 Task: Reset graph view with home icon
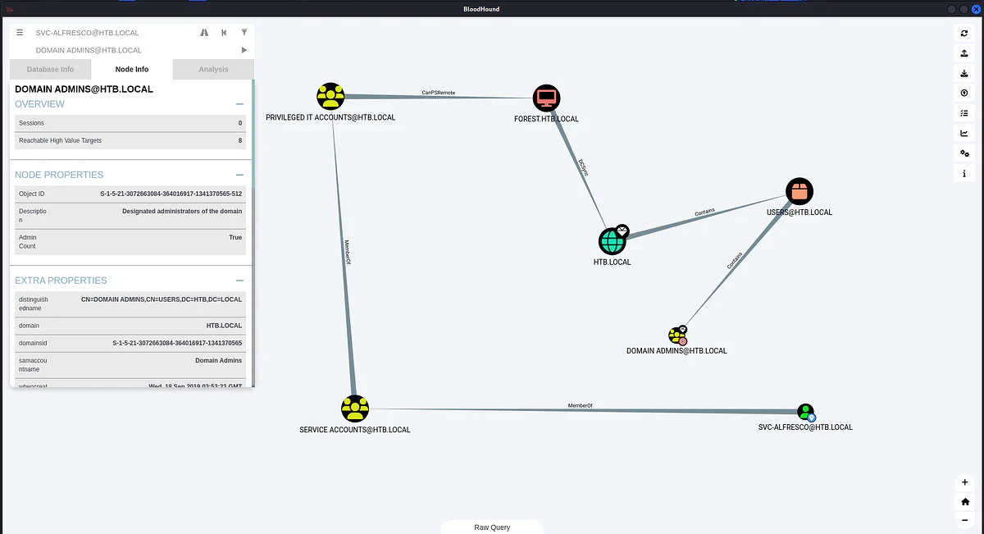click(964, 502)
